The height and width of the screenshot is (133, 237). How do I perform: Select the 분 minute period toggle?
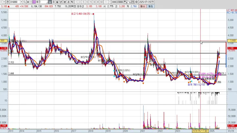65,2
